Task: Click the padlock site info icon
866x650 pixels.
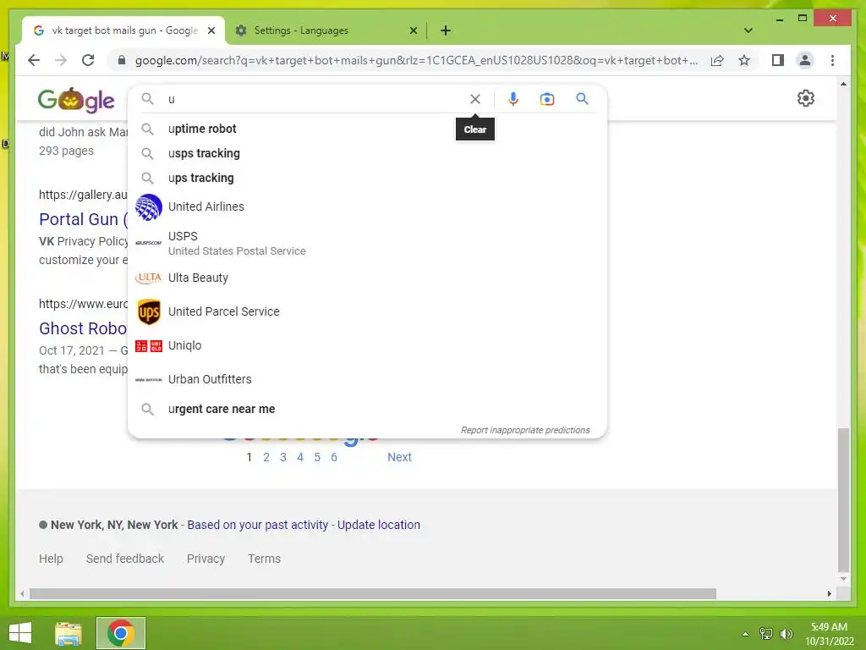Action: (122, 60)
